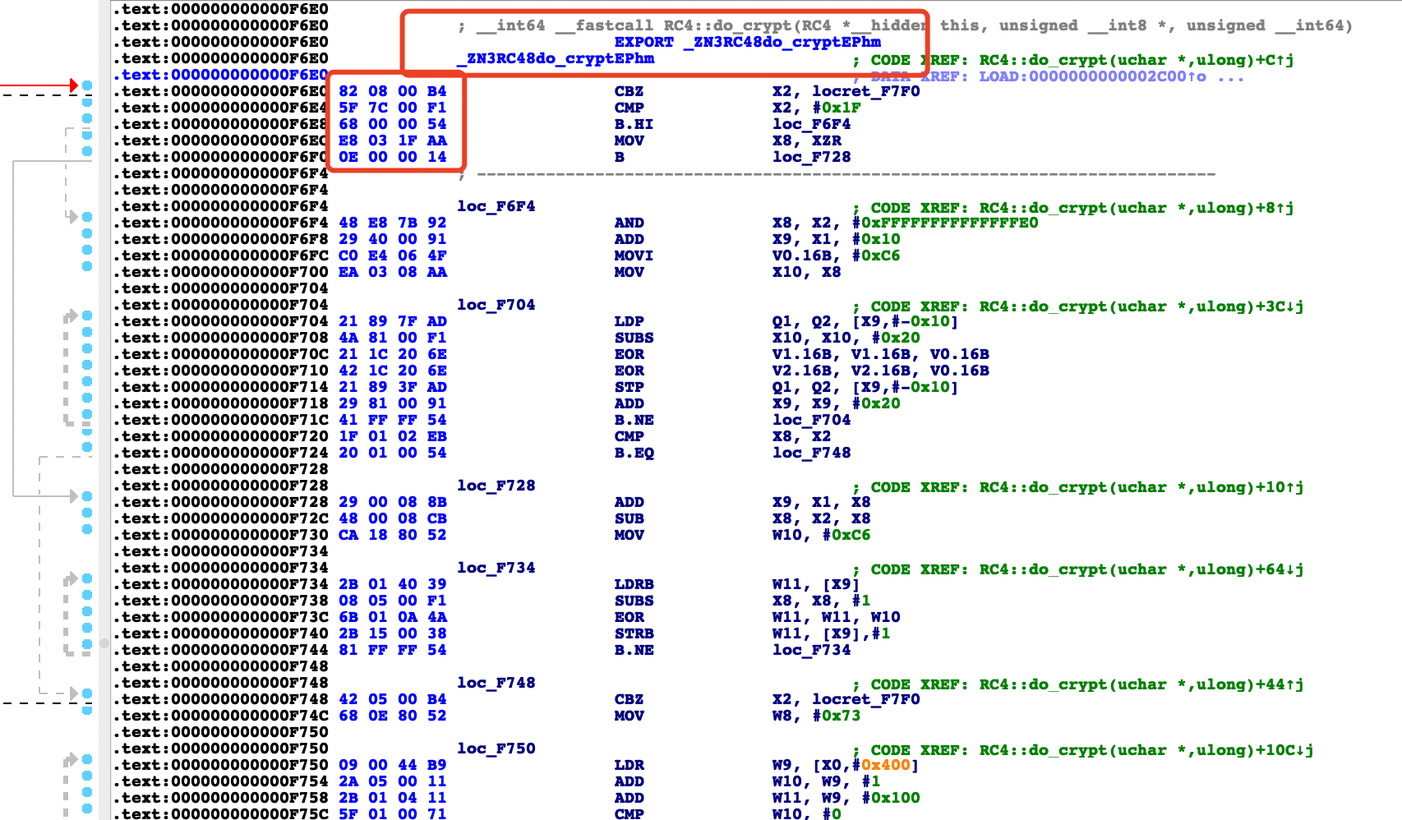Toggle breakpoint dot beside LDR W9 at F750

pos(87,759)
